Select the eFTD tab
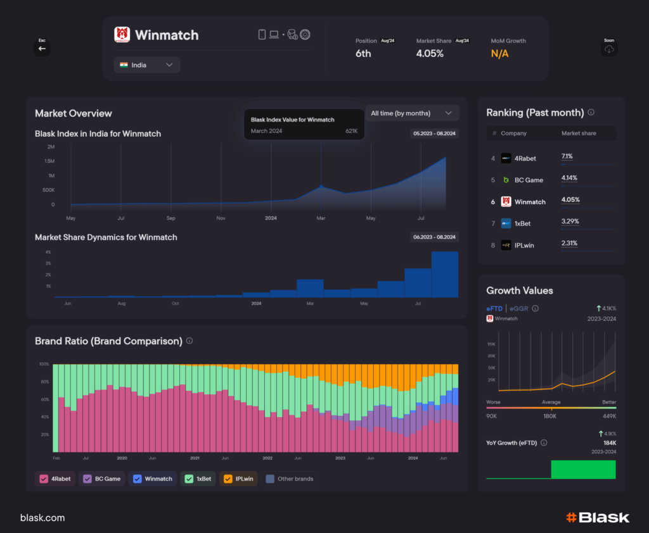 click(x=494, y=308)
